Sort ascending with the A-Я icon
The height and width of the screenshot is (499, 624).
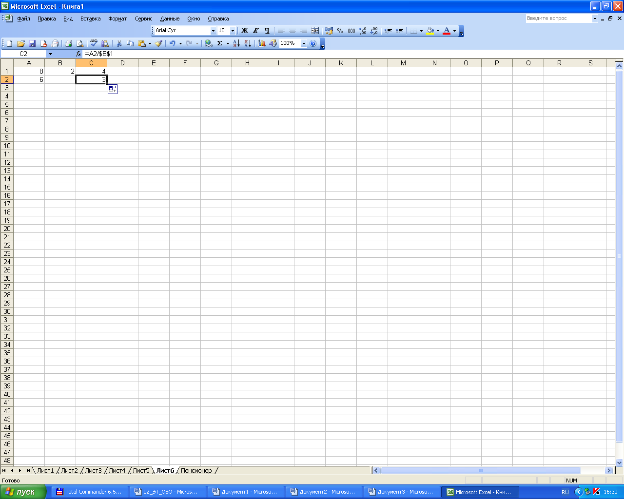pos(236,43)
